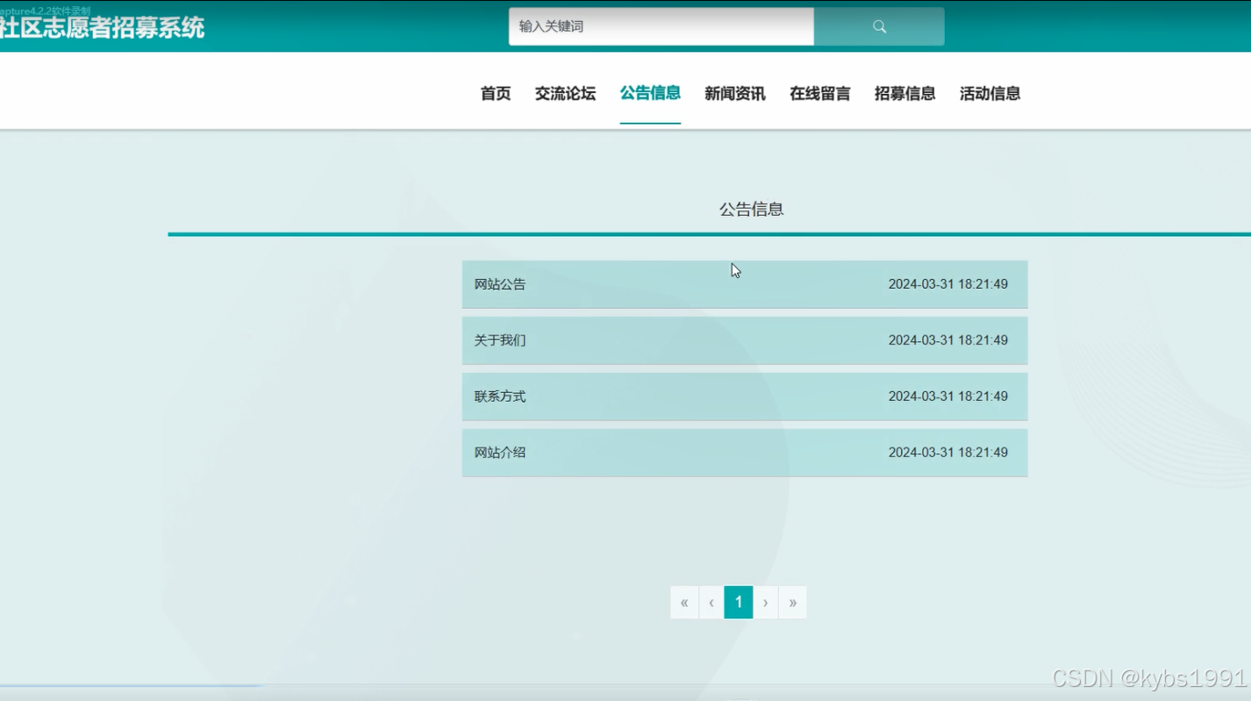
Task: Click the 公告信息 section heading
Action: point(751,209)
